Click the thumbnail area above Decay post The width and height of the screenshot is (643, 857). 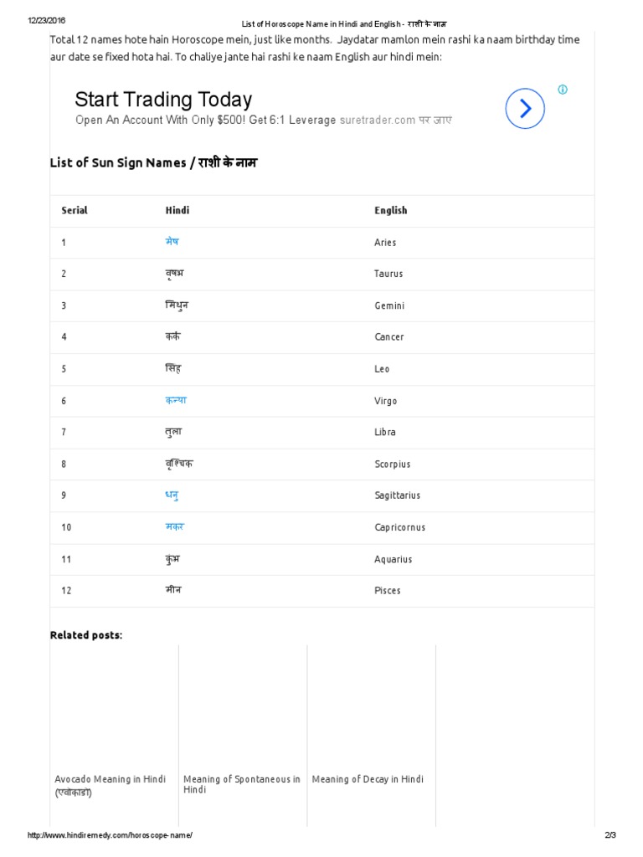[371, 707]
